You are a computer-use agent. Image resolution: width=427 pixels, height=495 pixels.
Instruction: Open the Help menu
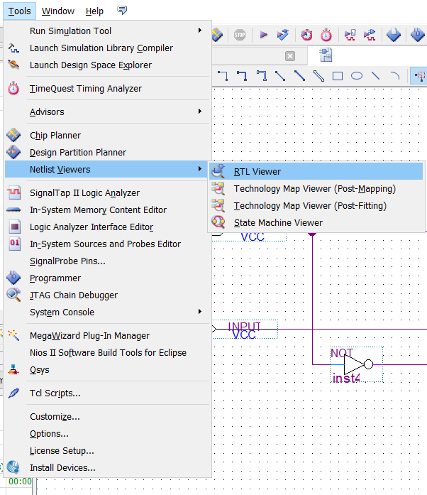94,11
